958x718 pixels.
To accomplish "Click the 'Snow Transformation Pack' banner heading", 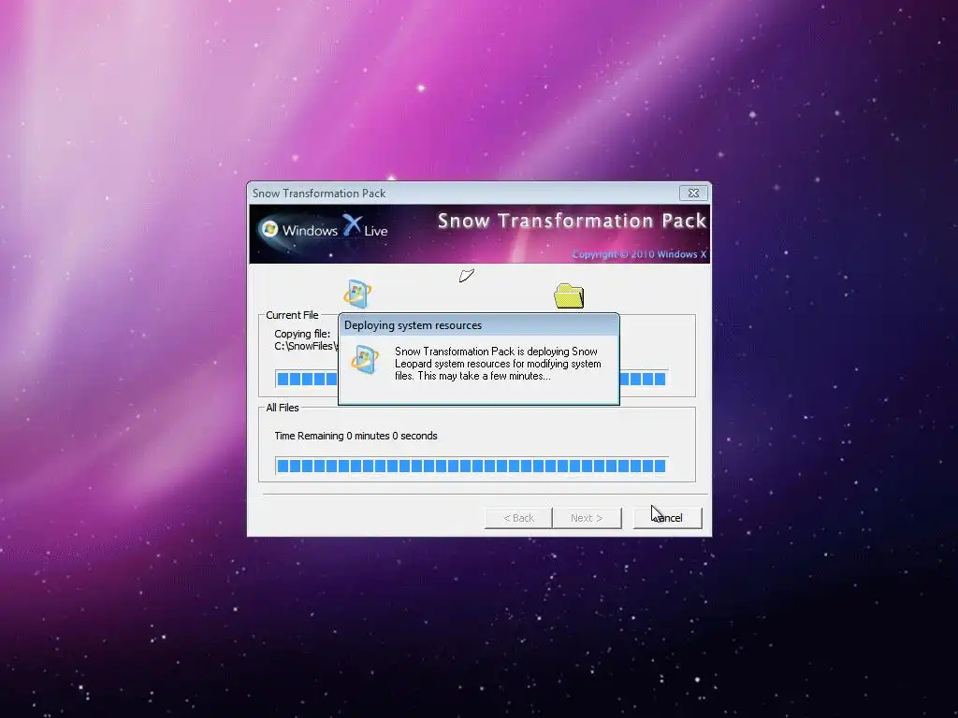I will point(572,221).
